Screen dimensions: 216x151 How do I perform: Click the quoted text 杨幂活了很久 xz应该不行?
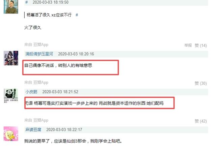click(x=49, y=15)
